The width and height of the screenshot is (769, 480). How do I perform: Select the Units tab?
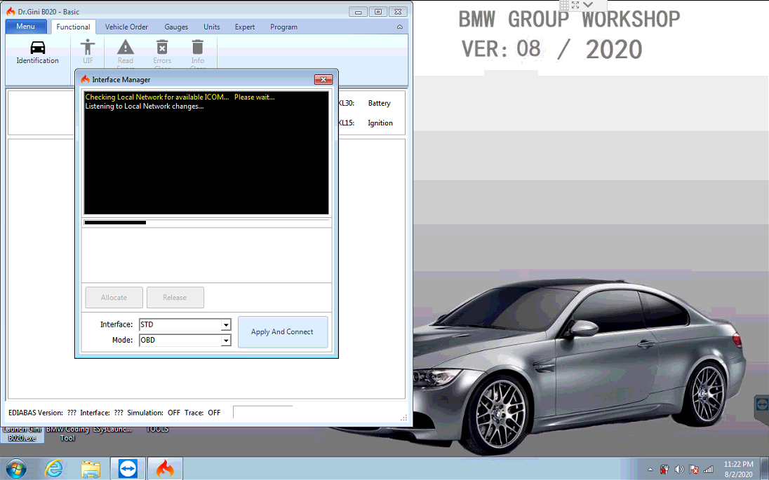[212, 27]
